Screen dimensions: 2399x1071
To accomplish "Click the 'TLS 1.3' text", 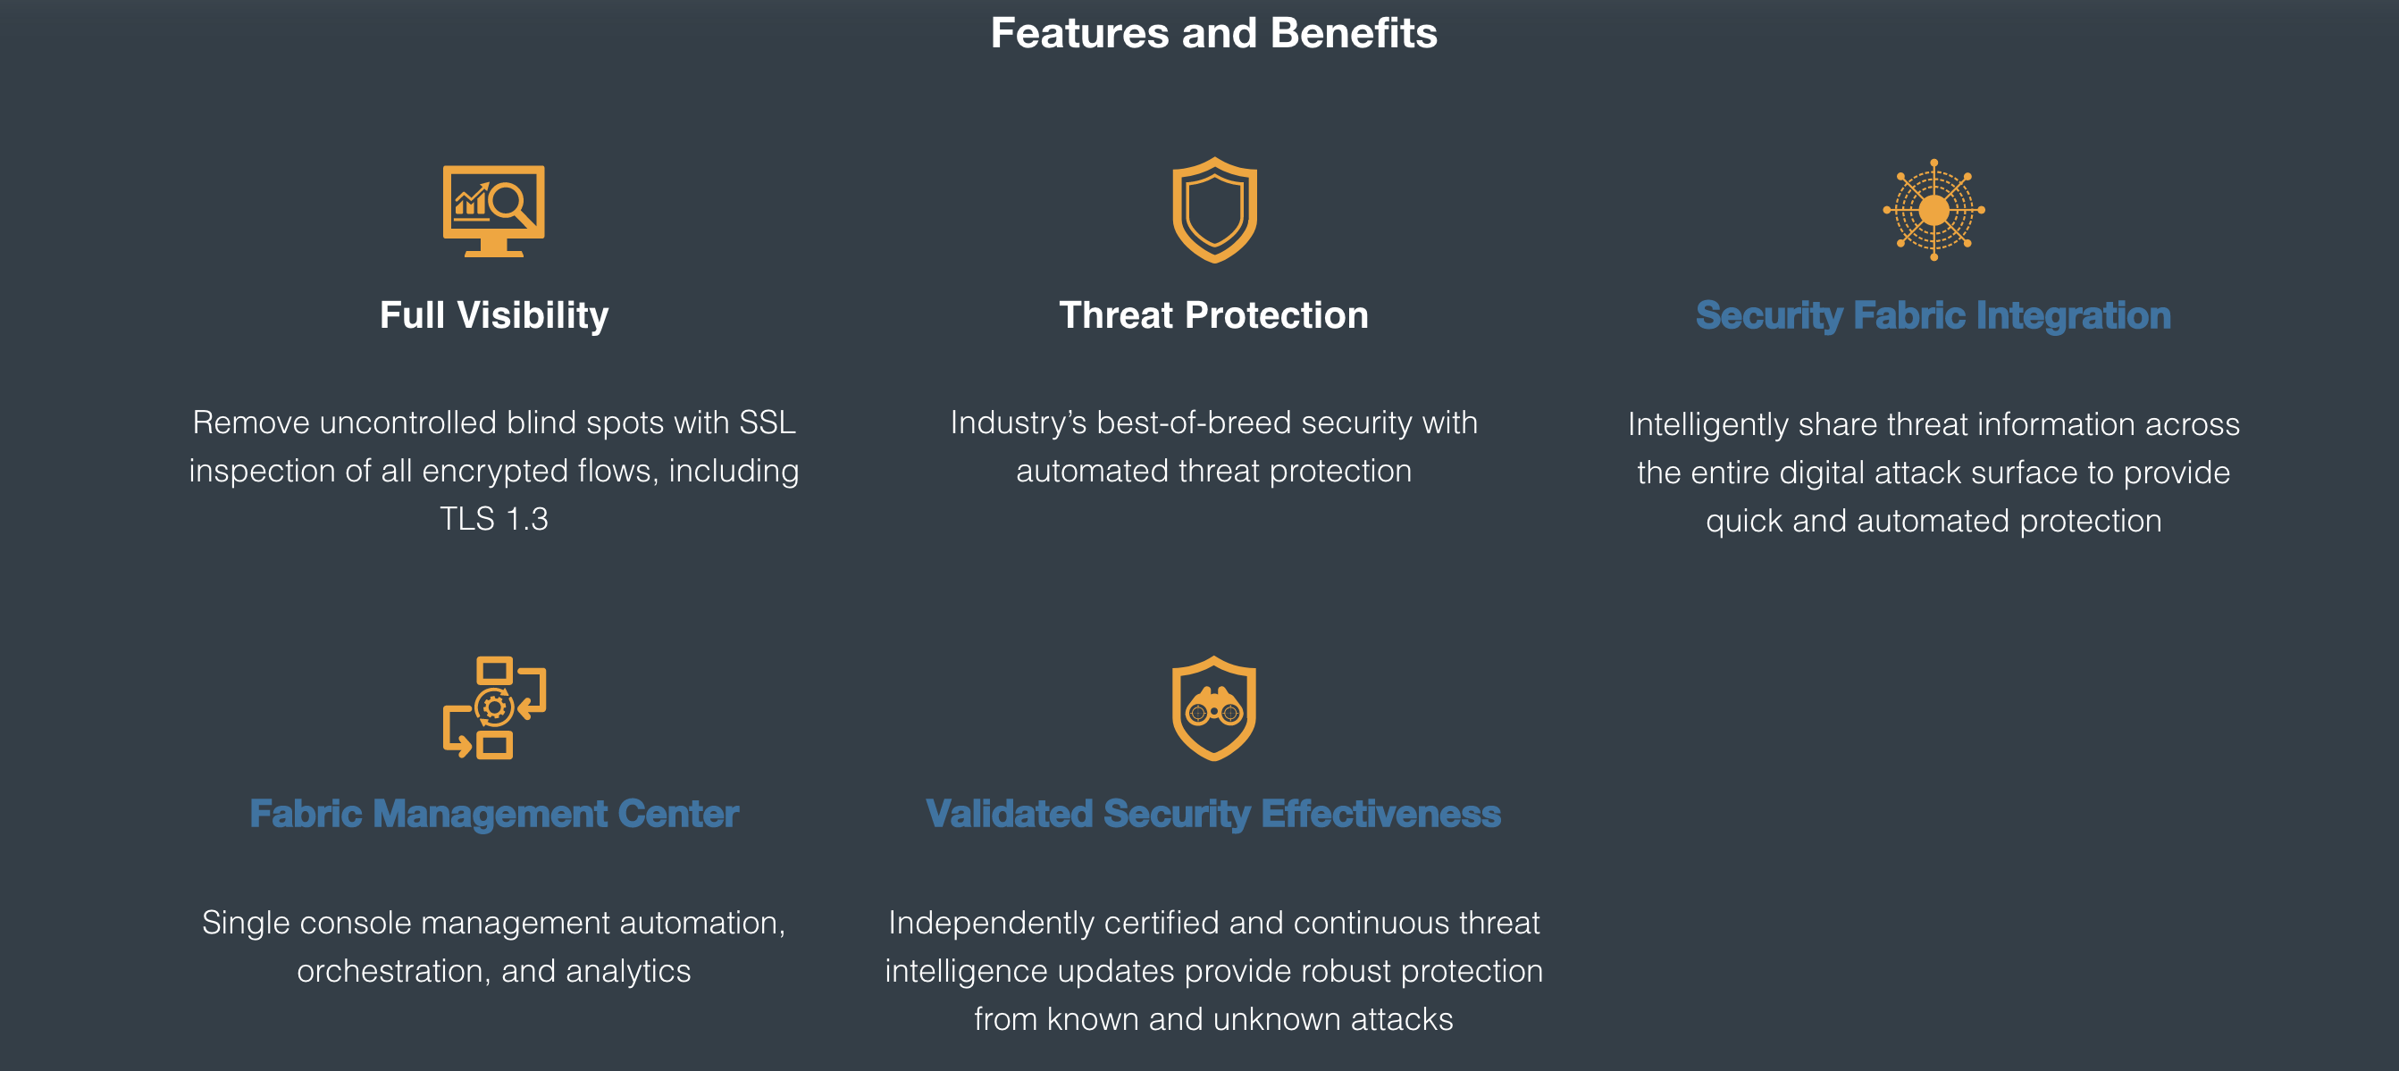I will tap(493, 519).
